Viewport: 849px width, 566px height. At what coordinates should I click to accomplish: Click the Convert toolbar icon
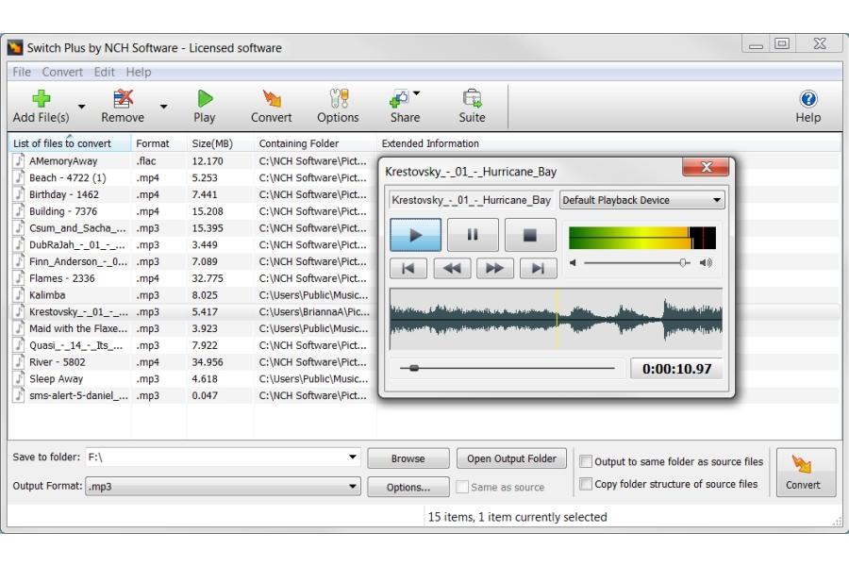[x=272, y=98]
